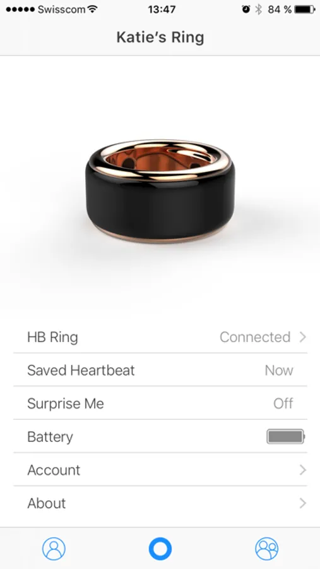Open the Saved Heartbeat row
The image size is (320, 569).
pyautogui.click(x=160, y=370)
